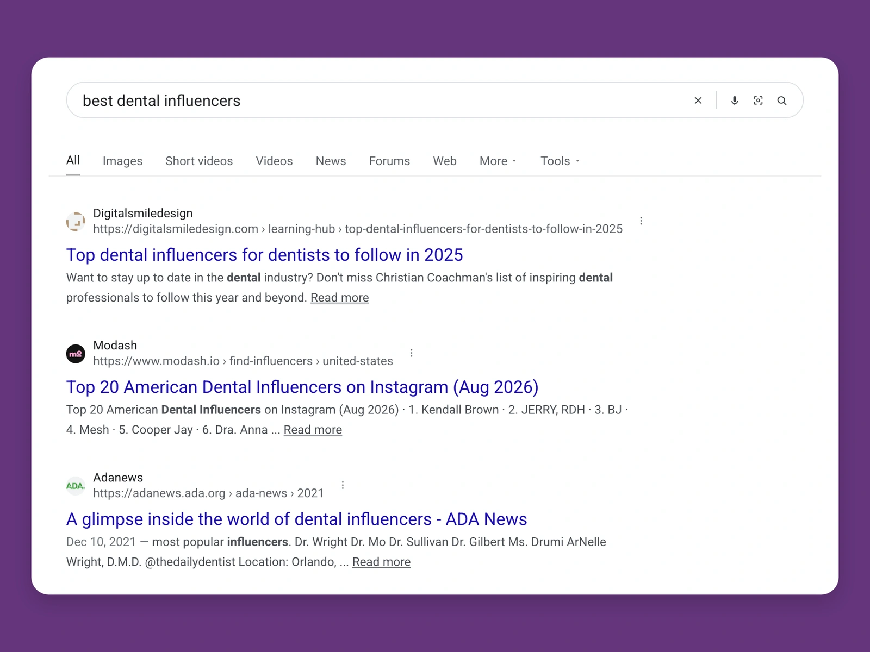Open 'A glimpse inside the world of dental influencers' result
Viewport: 870px width, 652px height.
click(296, 519)
